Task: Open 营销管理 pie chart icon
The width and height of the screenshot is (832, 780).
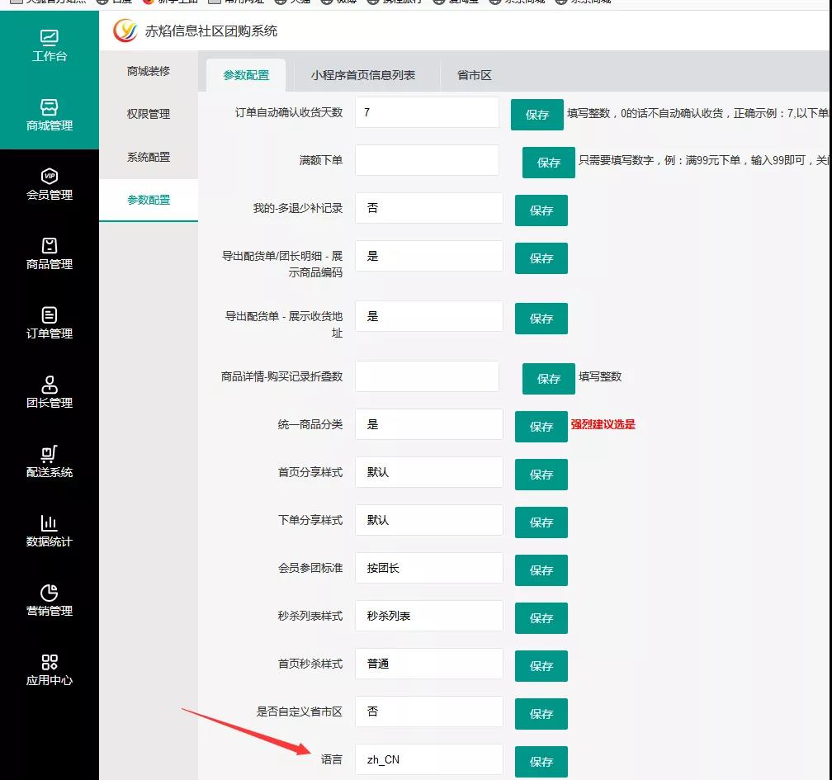Action: pyautogui.click(x=49, y=593)
